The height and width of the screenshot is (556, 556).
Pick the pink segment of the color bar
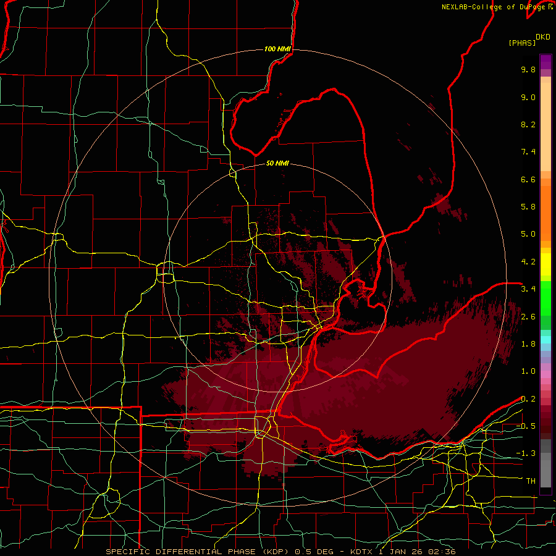pos(545,374)
